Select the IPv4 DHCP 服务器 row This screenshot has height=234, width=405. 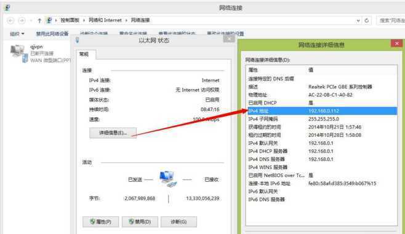322,151
